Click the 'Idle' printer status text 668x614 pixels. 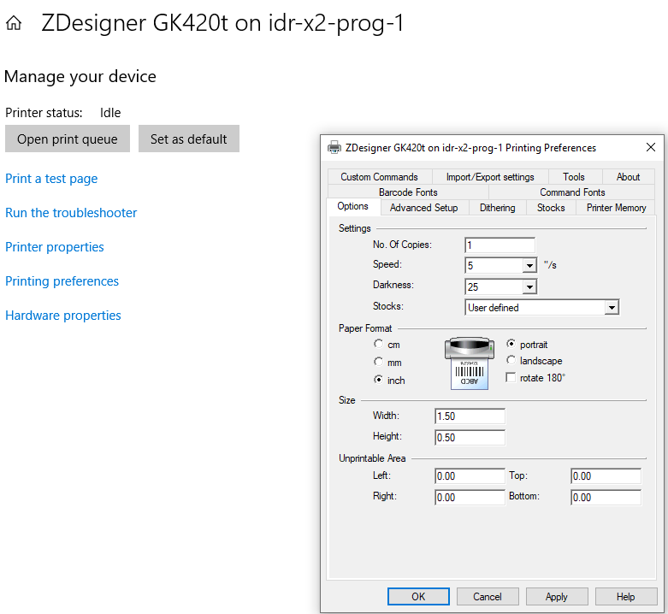(x=110, y=112)
